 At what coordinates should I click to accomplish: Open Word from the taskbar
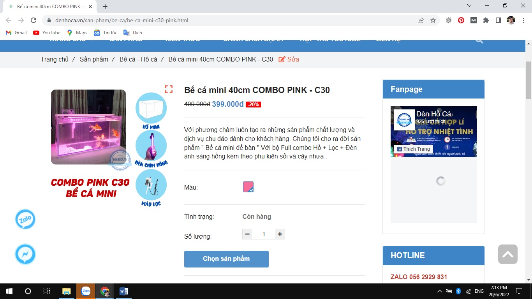124,291
